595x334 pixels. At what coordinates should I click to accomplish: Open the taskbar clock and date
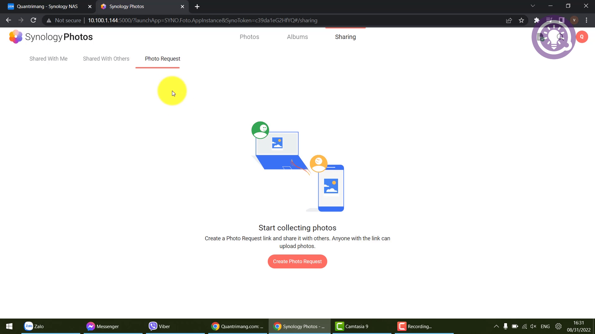(x=579, y=326)
